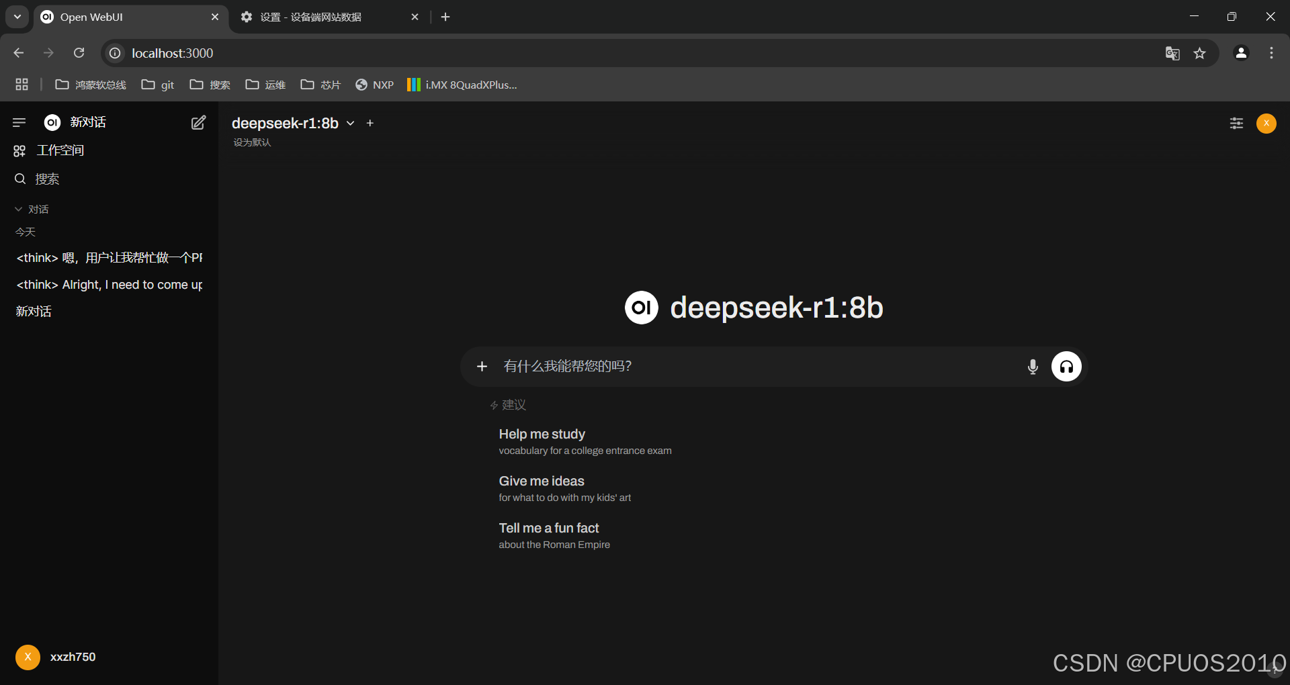1290x685 pixels.
Task: Open the chat '<think> Alright, I need to come up'
Action: [109, 285]
